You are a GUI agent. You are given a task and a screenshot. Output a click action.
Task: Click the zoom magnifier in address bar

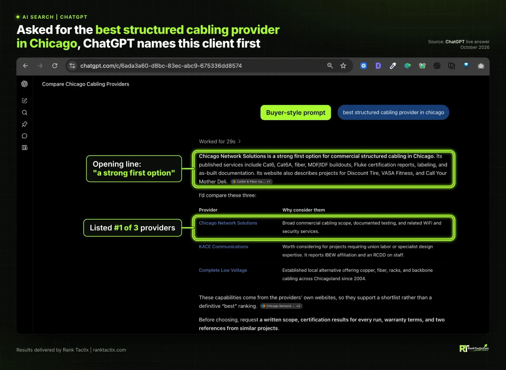330,66
